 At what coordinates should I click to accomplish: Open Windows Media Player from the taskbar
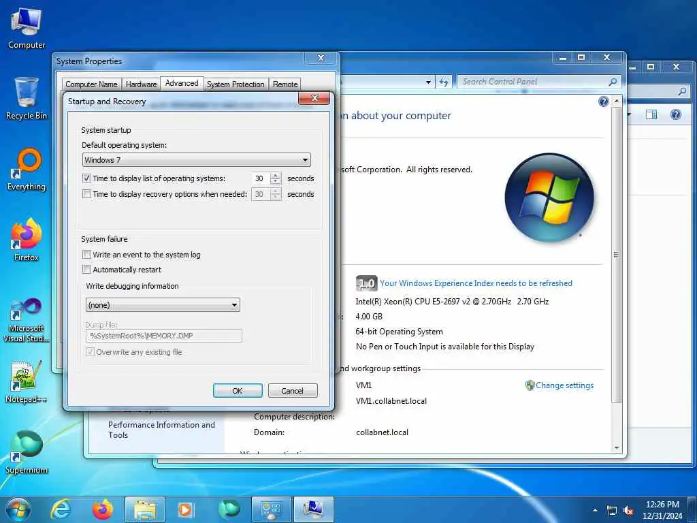(185, 509)
